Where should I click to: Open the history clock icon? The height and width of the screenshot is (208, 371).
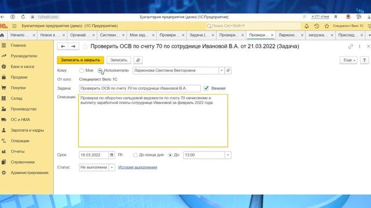pyautogui.click(x=317, y=26)
